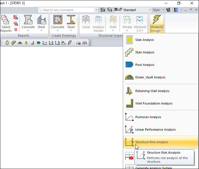This screenshot has height=169, width=199.
Task: Click the help question mark icon
Action: click(x=176, y=10)
